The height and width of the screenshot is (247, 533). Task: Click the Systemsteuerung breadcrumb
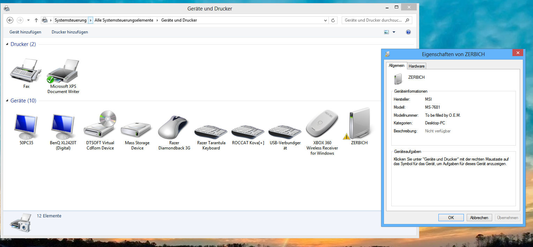pos(71,20)
